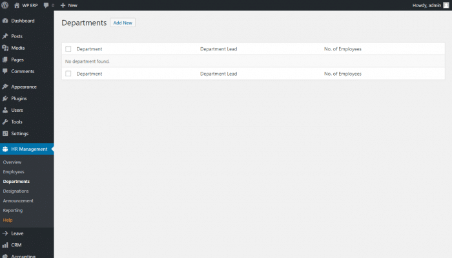Click the Dashboard gauge icon

[x=5, y=21]
